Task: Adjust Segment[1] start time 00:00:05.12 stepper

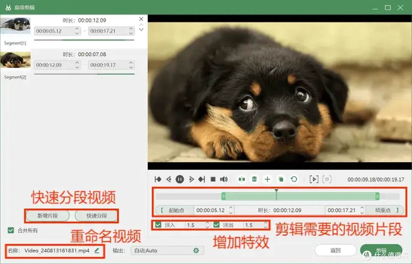Action: coord(77,31)
